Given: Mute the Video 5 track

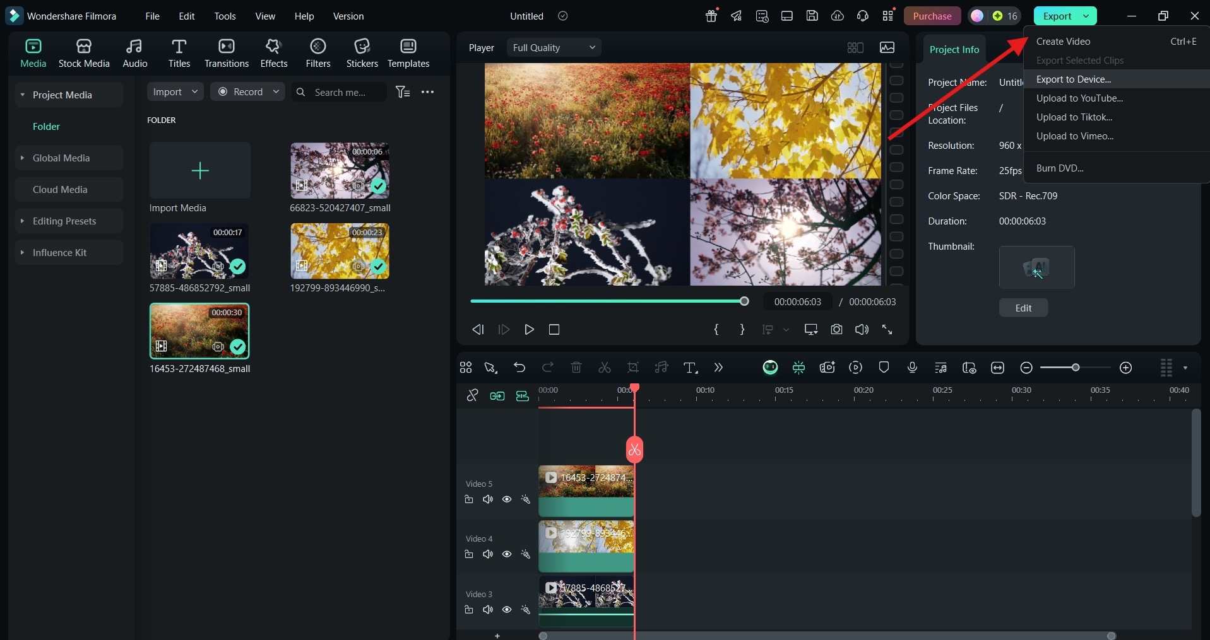Looking at the screenshot, I should pos(488,499).
